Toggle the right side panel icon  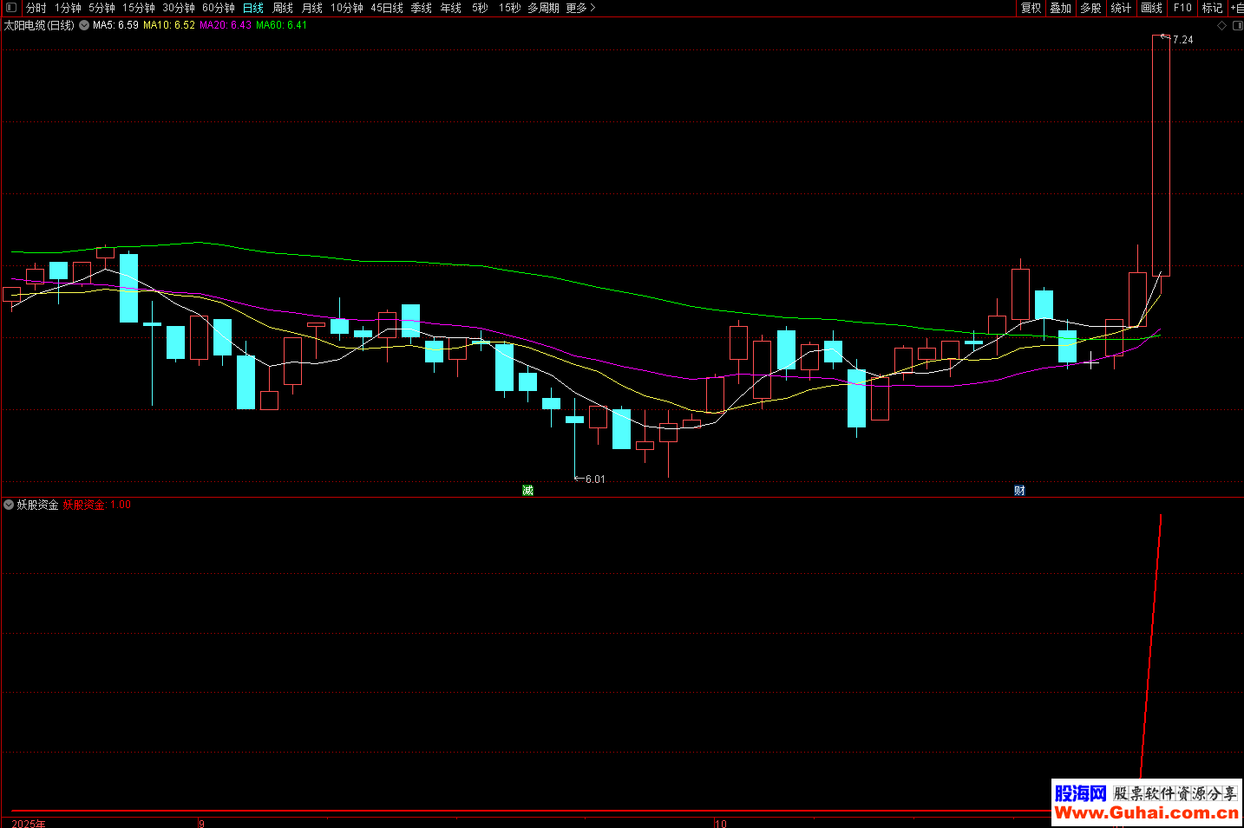point(1237,26)
